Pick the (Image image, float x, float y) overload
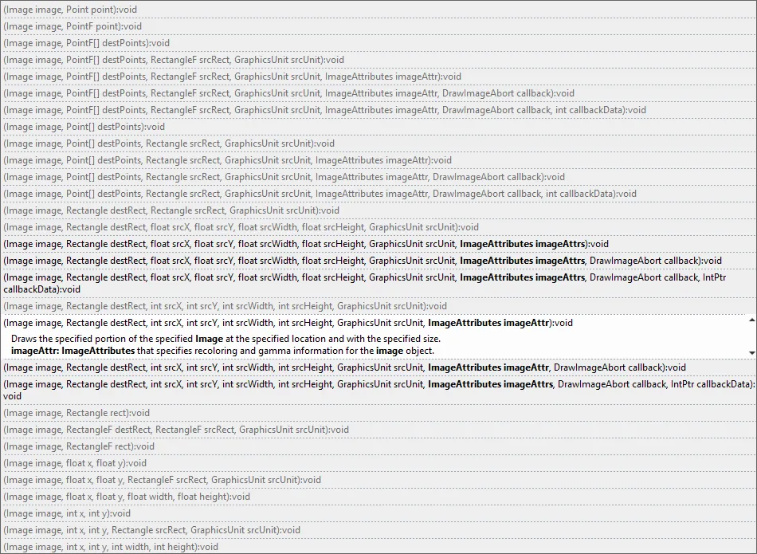Viewport: 757px width, 554px height. tap(75, 463)
